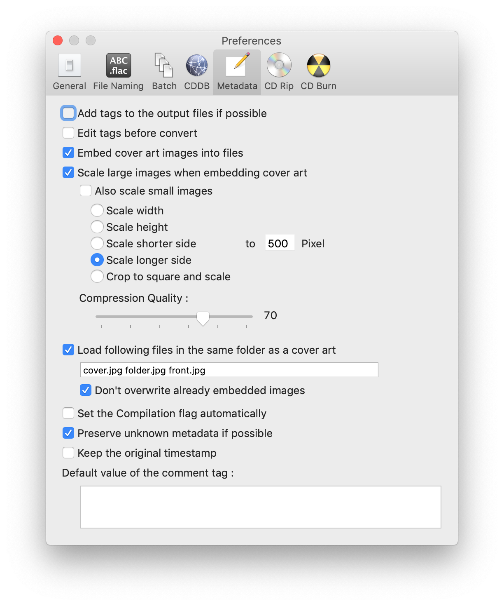Select the Scale shorter side option

(97, 243)
